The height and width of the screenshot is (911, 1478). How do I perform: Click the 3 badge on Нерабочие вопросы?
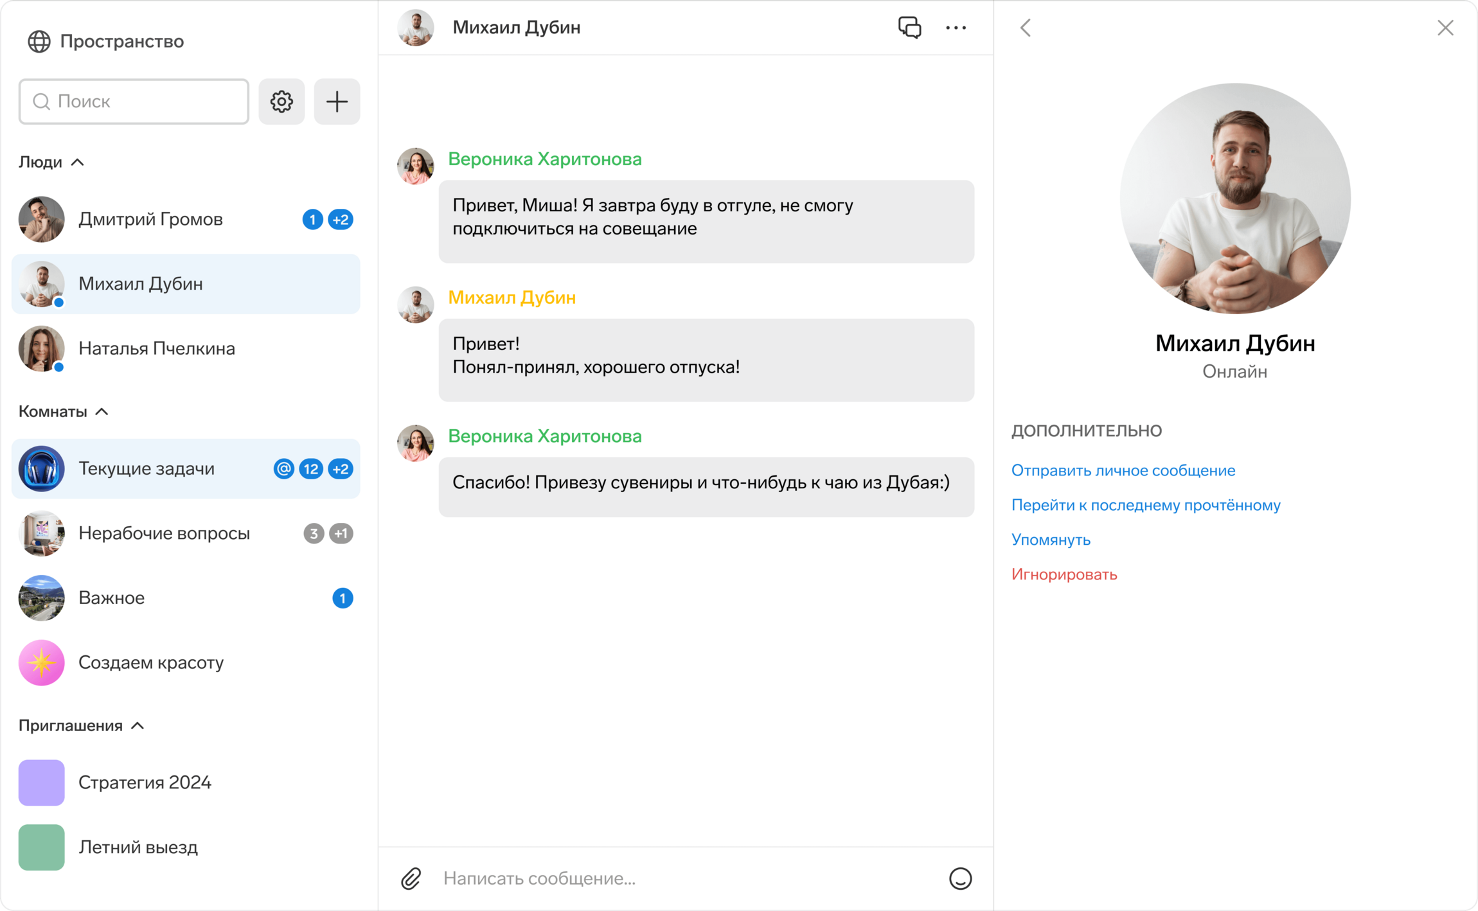click(314, 533)
